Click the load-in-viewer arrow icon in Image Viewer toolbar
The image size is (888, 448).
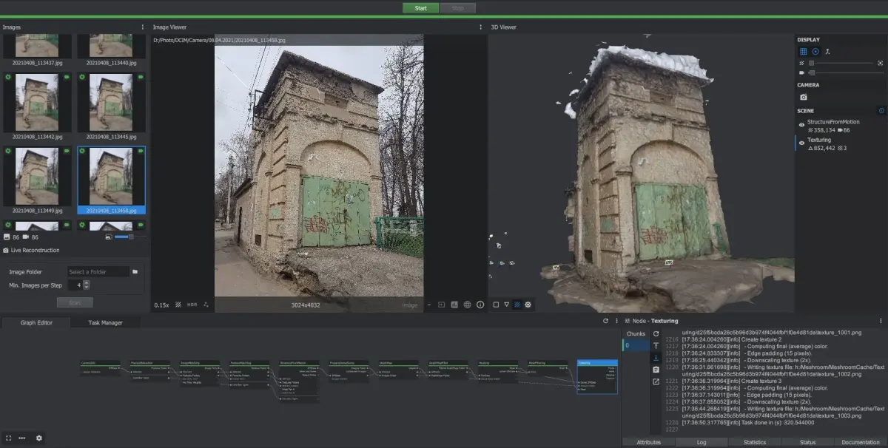pyautogui.click(x=441, y=305)
